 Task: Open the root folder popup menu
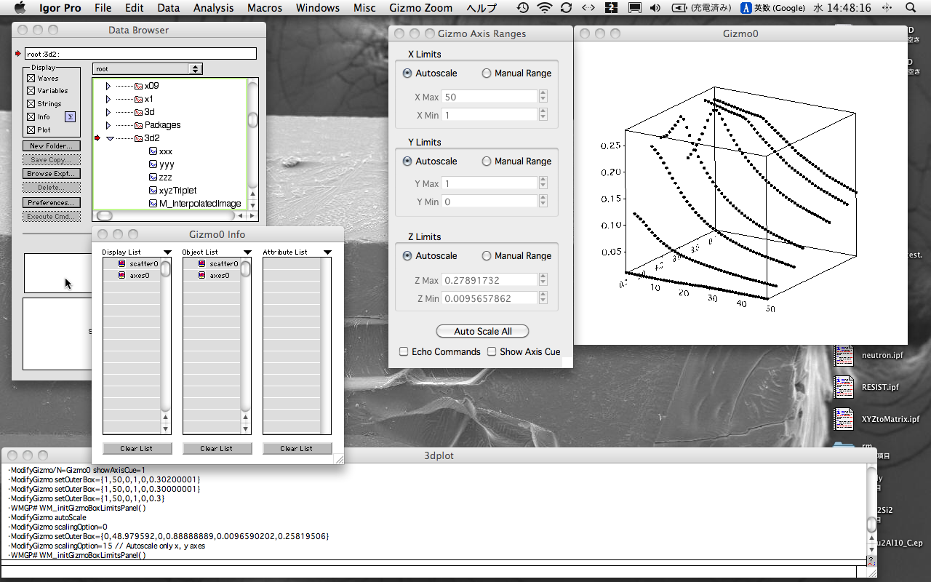coord(148,69)
